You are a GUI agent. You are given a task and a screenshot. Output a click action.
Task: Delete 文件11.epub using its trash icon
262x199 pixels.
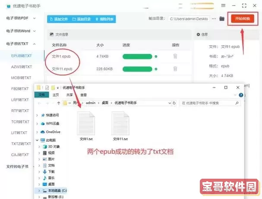click(175, 69)
